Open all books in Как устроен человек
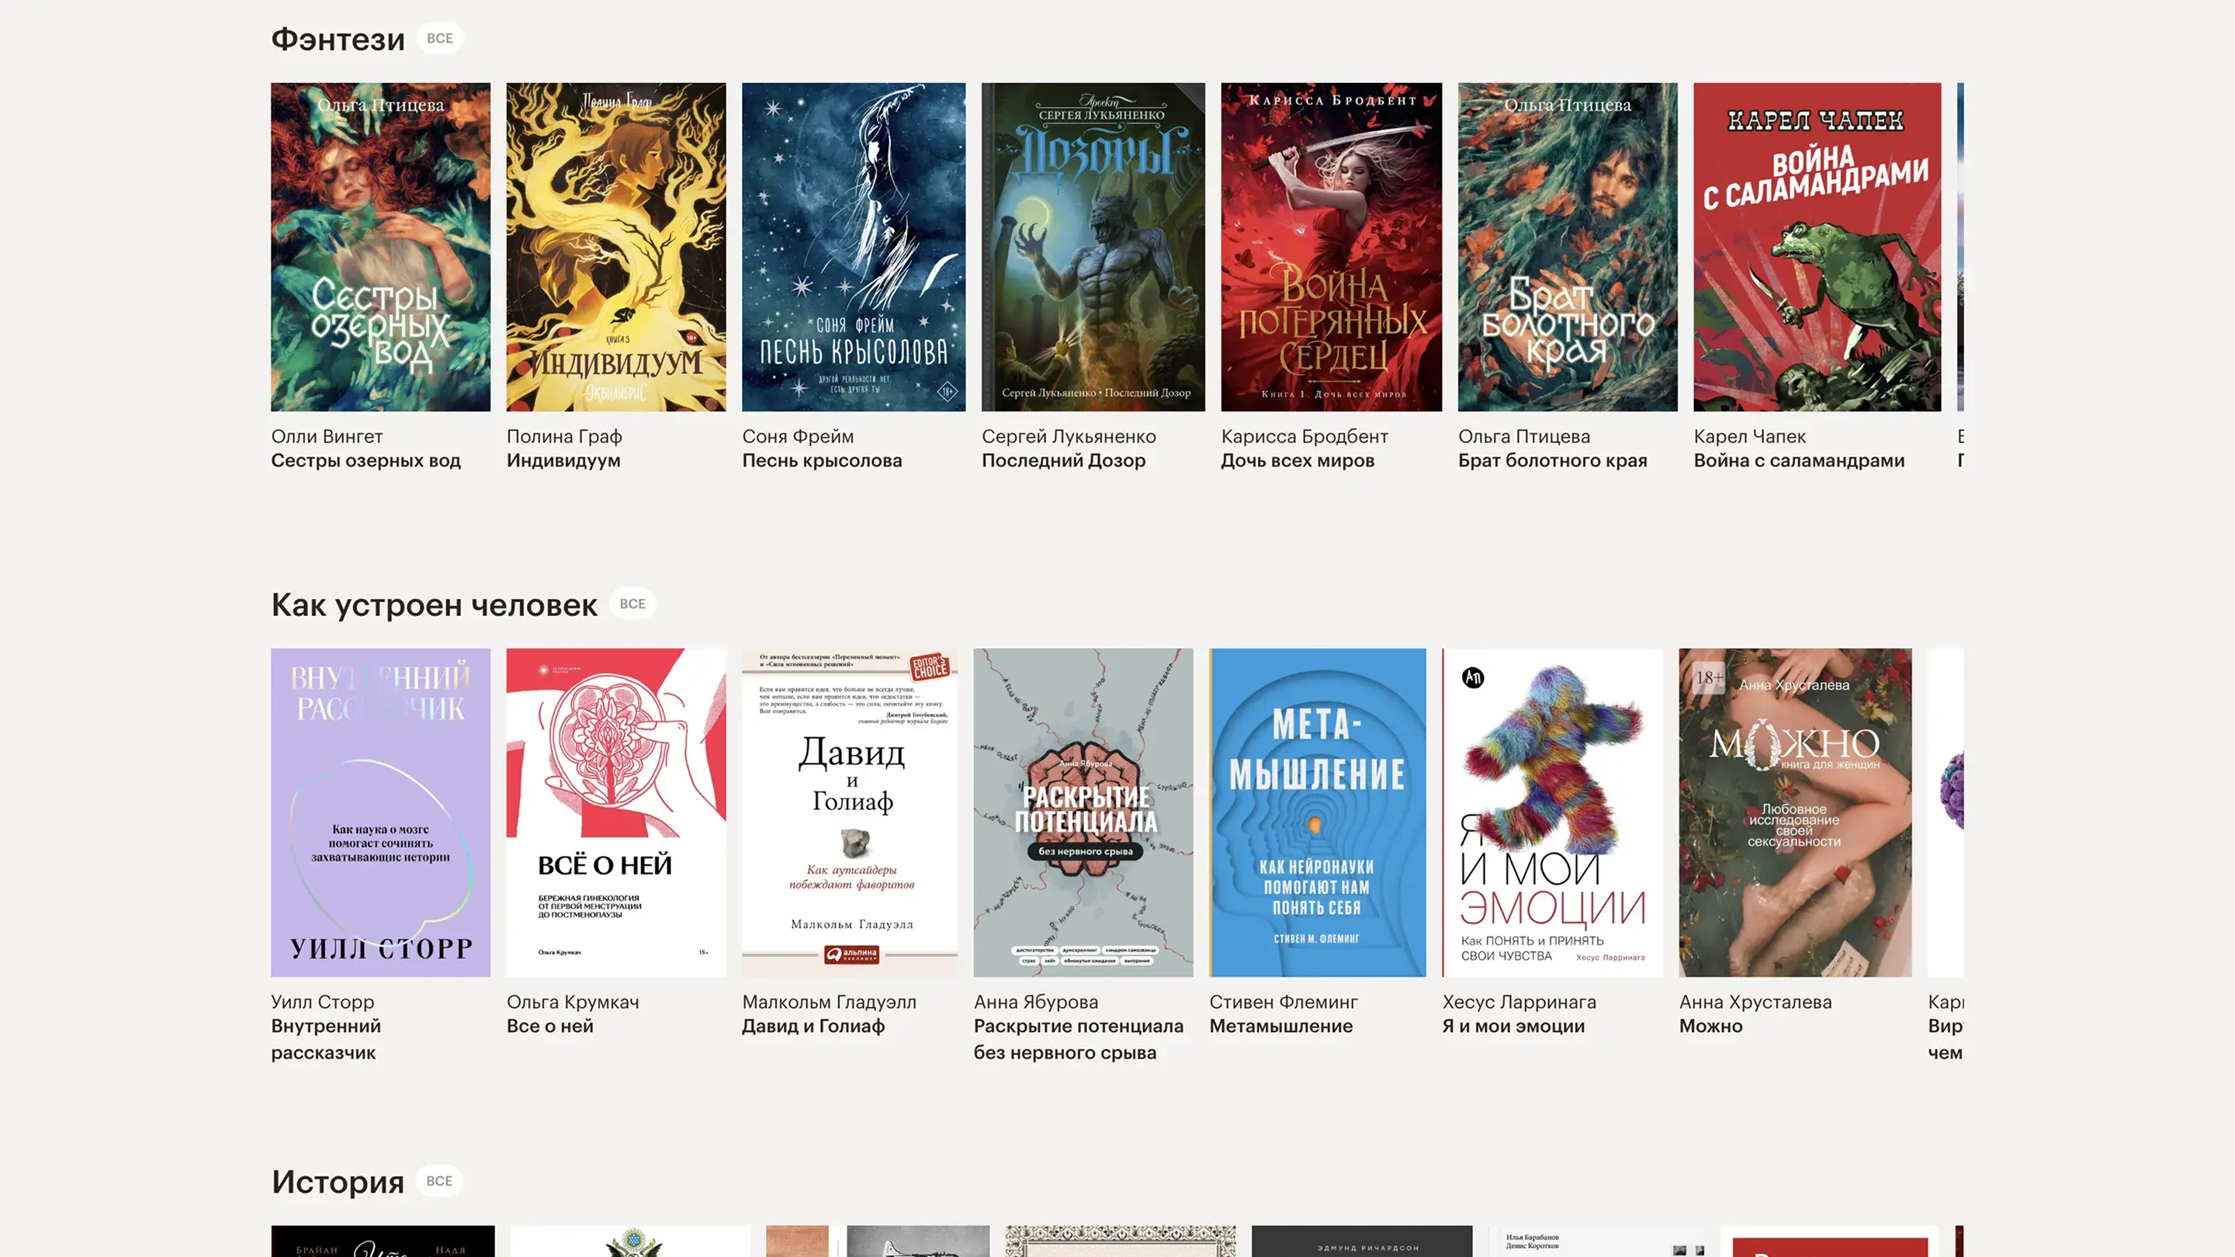Image resolution: width=2235 pixels, height=1257 pixels. pos(632,604)
